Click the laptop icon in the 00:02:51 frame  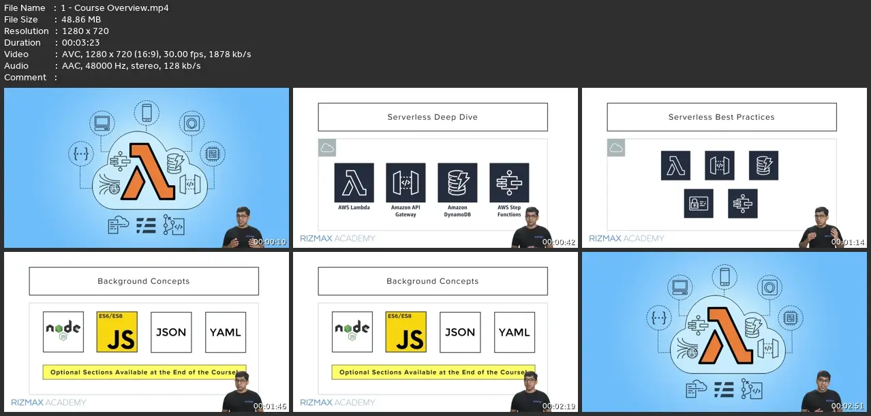pyautogui.click(x=679, y=287)
